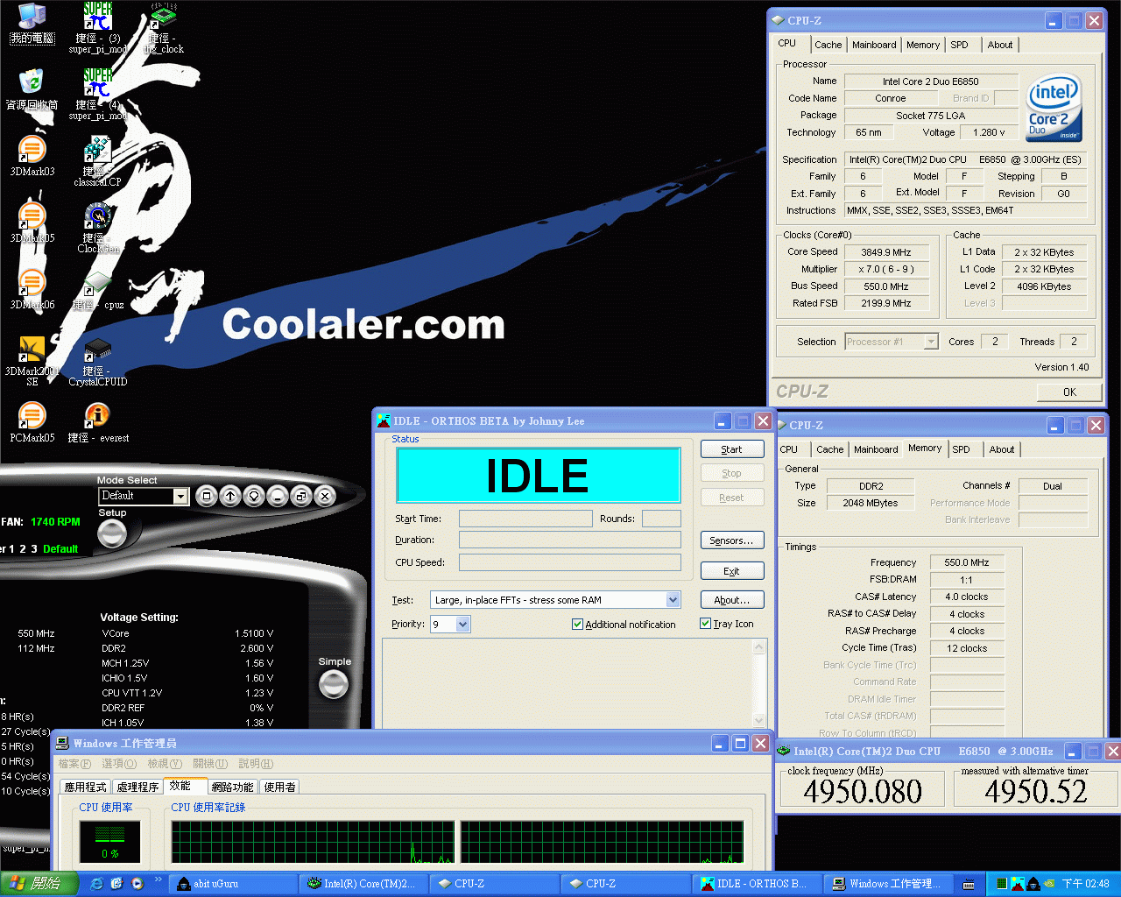Image resolution: width=1121 pixels, height=897 pixels.
Task: Open the Mode Select dropdown in uGuru
Action: [x=181, y=496]
